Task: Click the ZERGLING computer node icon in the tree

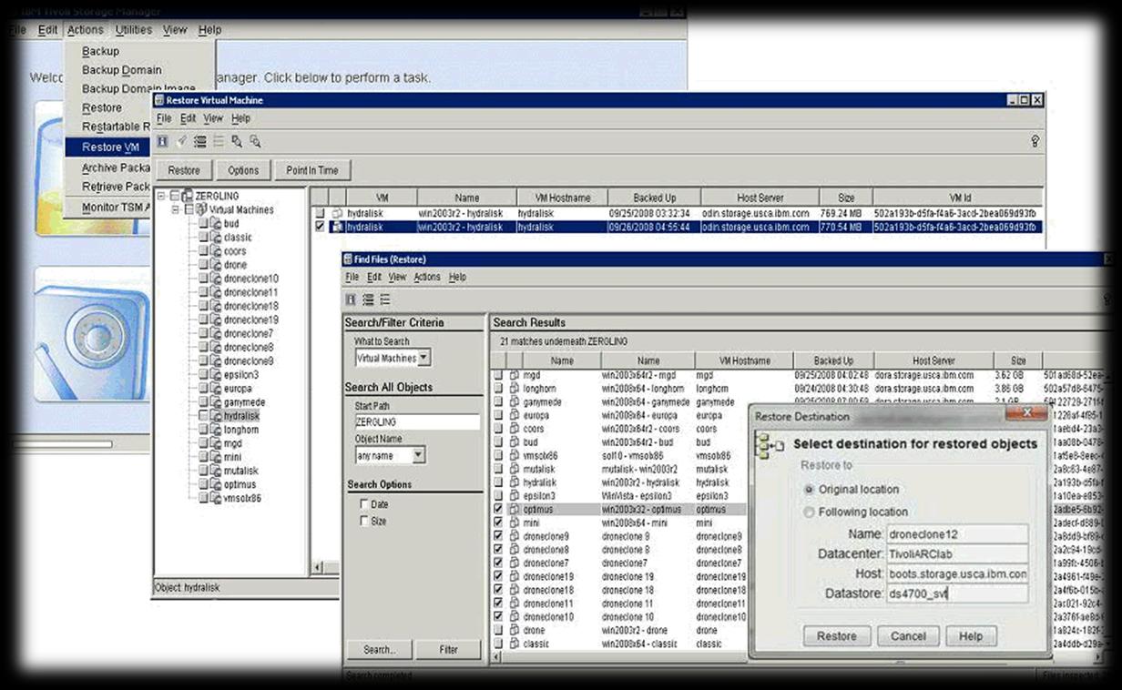Action: pyautogui.click(x=188, y=196)
